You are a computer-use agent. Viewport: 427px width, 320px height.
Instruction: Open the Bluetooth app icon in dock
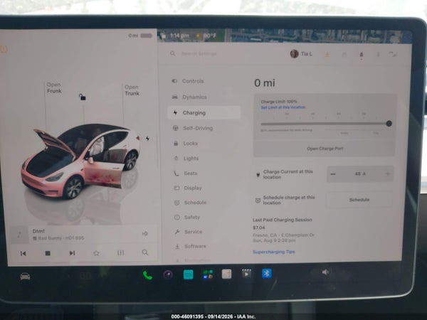pyautogui.click(x=267, y=274)
